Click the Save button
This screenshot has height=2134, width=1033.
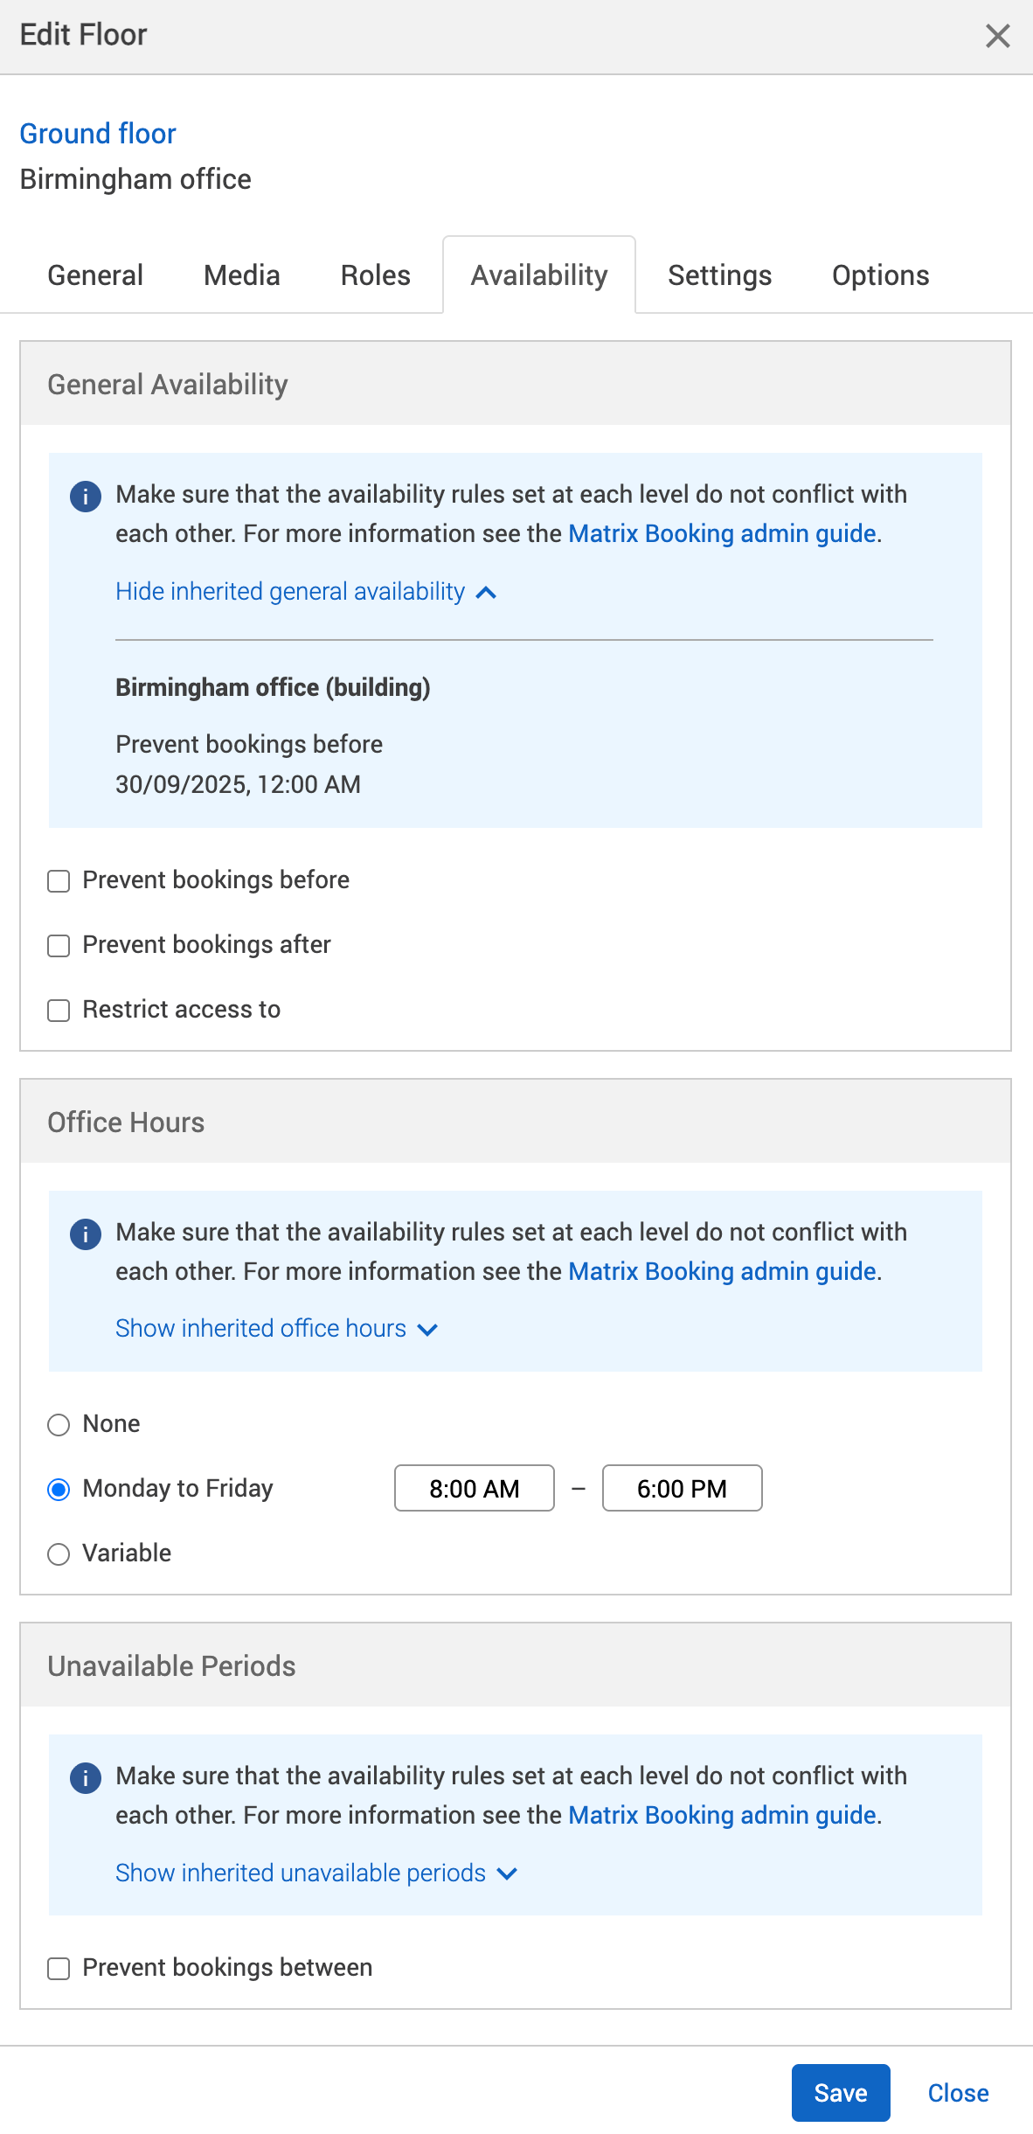tap(840, 2093)
